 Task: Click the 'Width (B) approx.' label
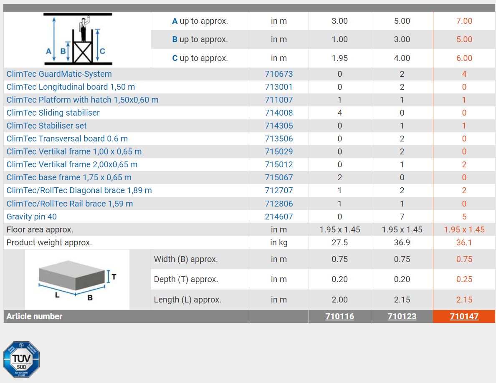pyautogui.click(x=186, y=260)
